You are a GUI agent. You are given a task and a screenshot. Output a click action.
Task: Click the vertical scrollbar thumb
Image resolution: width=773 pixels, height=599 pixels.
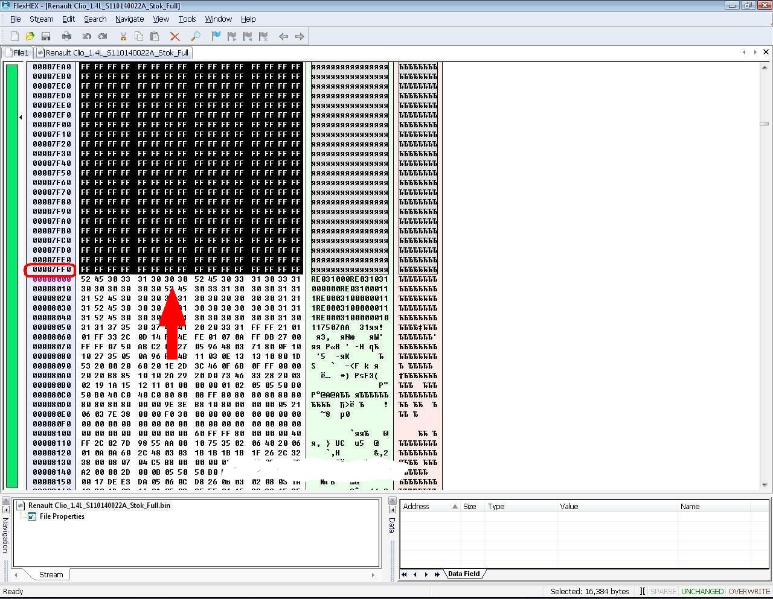[765, 124]
